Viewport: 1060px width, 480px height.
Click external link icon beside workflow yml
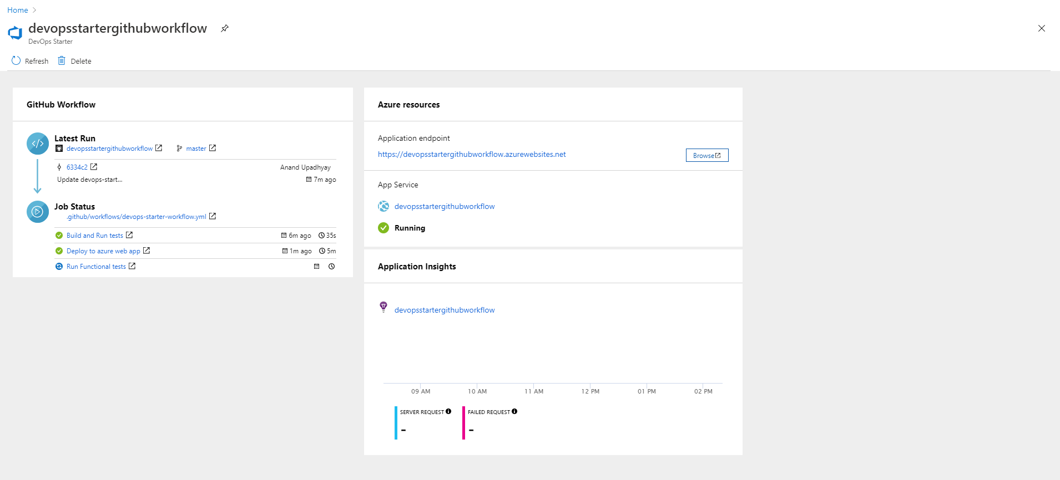tap(213, 216)
